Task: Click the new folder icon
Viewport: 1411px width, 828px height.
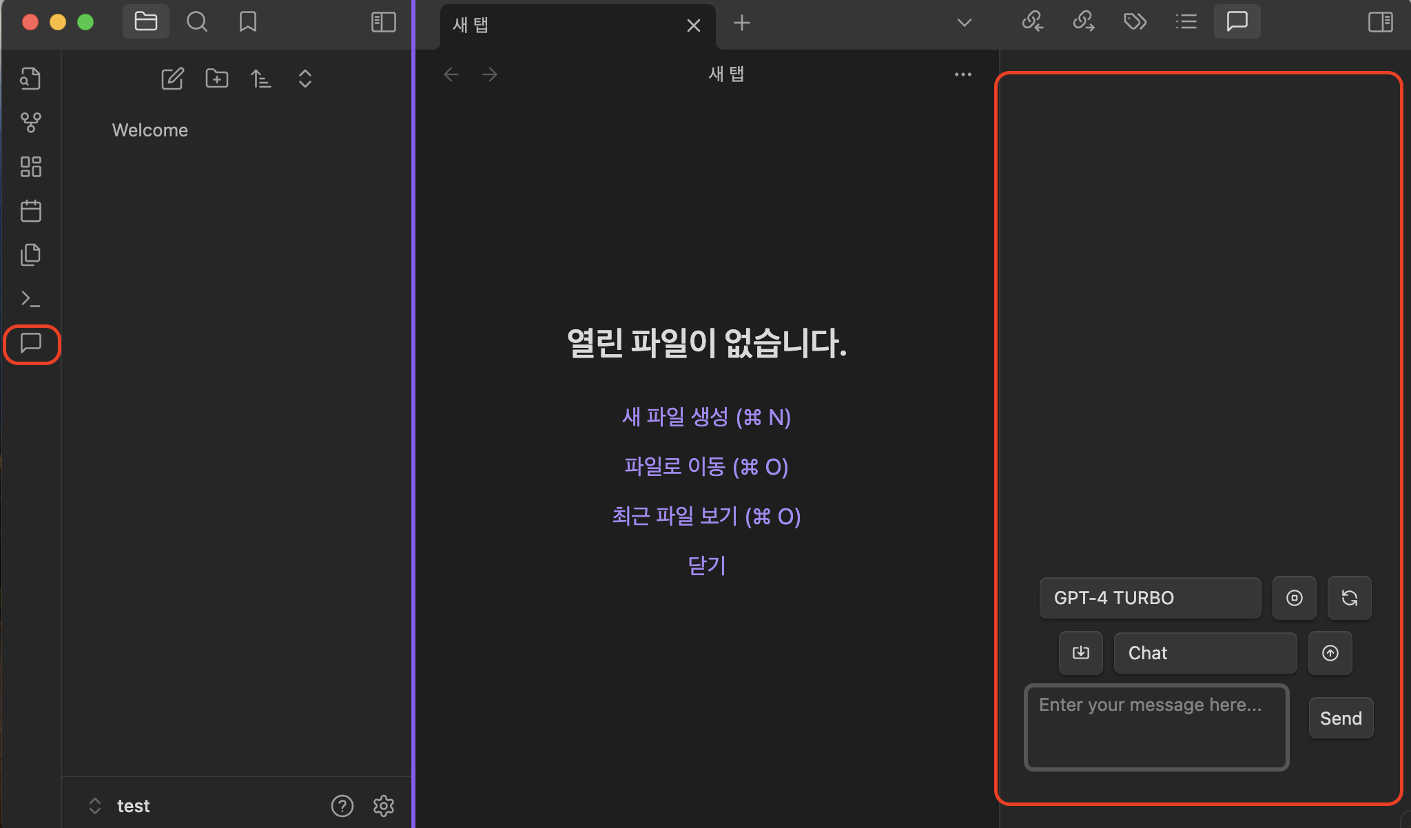Action: (217, 79)
